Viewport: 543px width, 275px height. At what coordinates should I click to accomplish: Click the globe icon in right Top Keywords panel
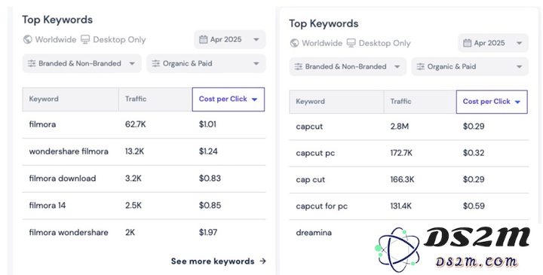pyautogui.click(x=294, y=43)
